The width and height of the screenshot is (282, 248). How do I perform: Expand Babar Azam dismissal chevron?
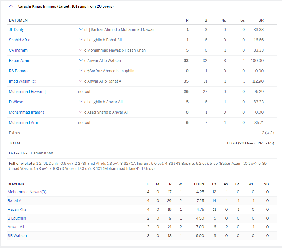pyautogui.click(x=81, y=61)
